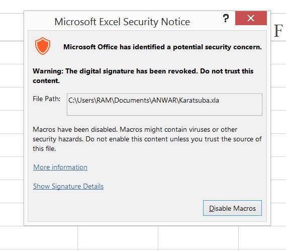
Task: Select the column F header
Action: point(278,31)
